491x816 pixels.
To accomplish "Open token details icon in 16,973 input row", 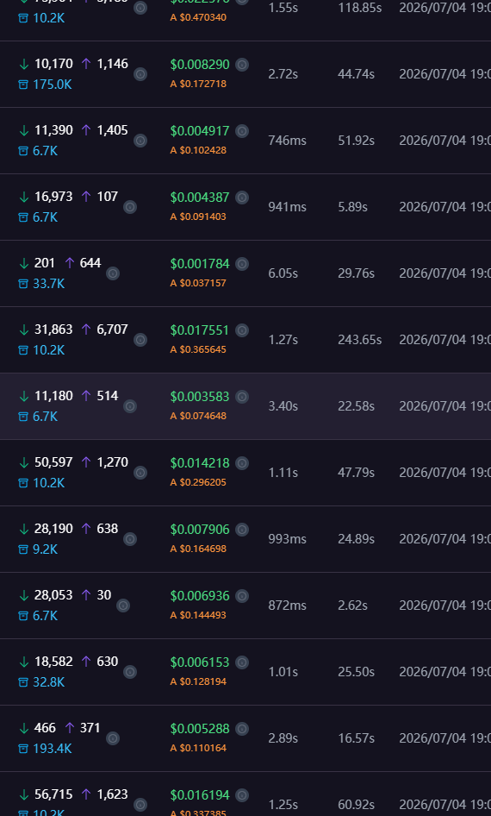I will [x=130, y=207].
